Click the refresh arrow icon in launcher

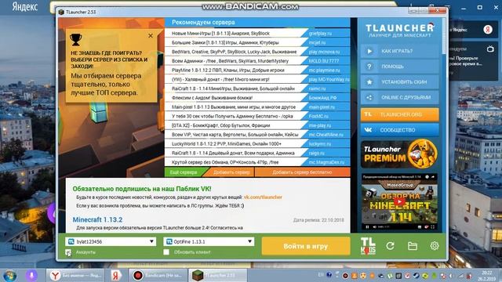(x=390, y=246)
